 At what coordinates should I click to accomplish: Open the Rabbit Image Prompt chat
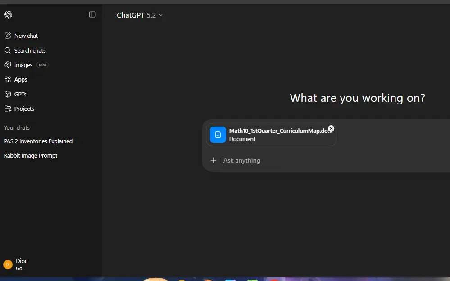click(x=31, y=155)
